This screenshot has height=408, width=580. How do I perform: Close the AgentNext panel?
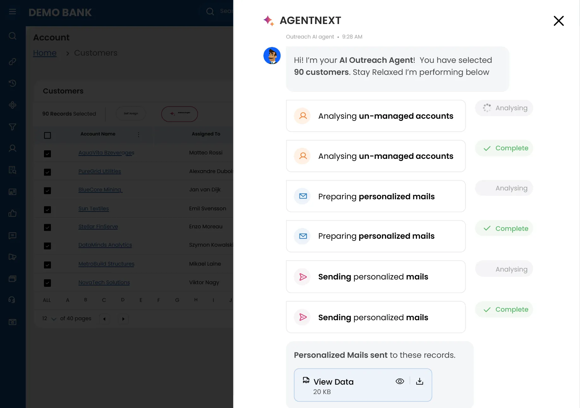[x=558, y=21]
